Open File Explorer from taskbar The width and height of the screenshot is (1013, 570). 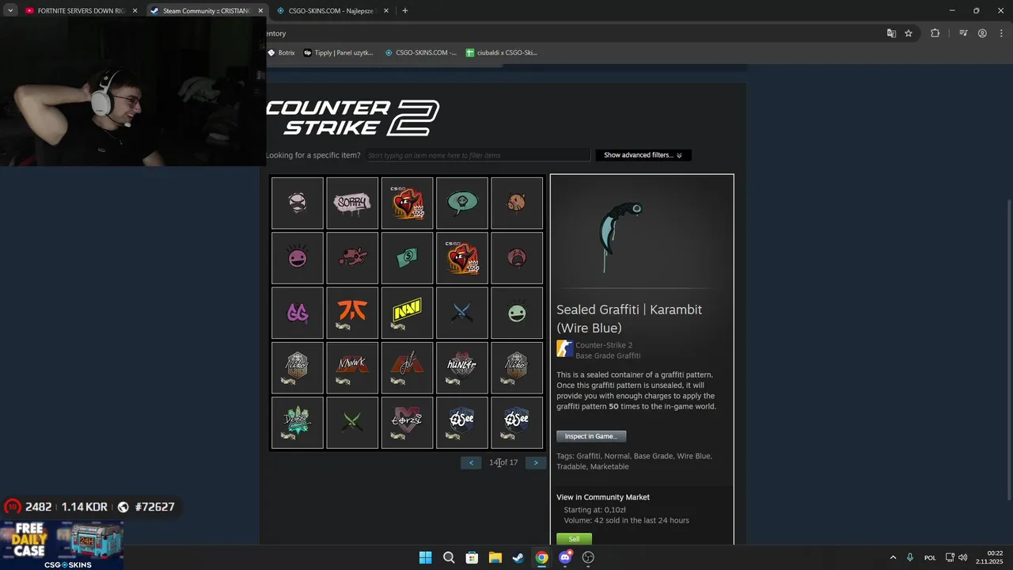[x=495, y=557]
